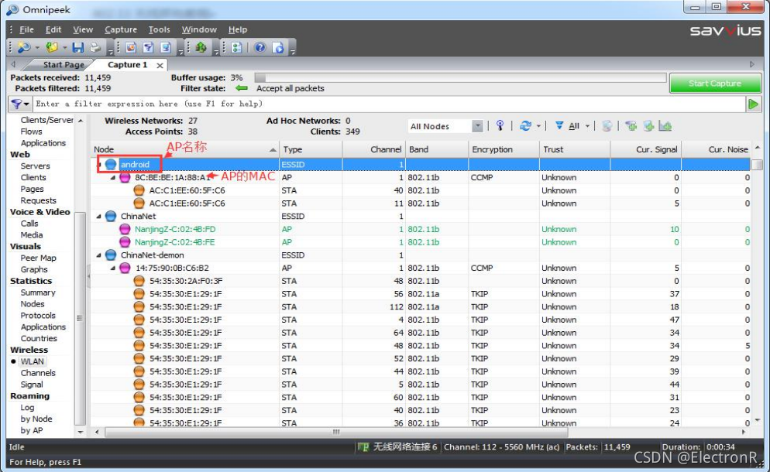Viewport: 770px width, 472px height.
Task: Open the WLAN view in the sidebar
Action: click(33, 361)
